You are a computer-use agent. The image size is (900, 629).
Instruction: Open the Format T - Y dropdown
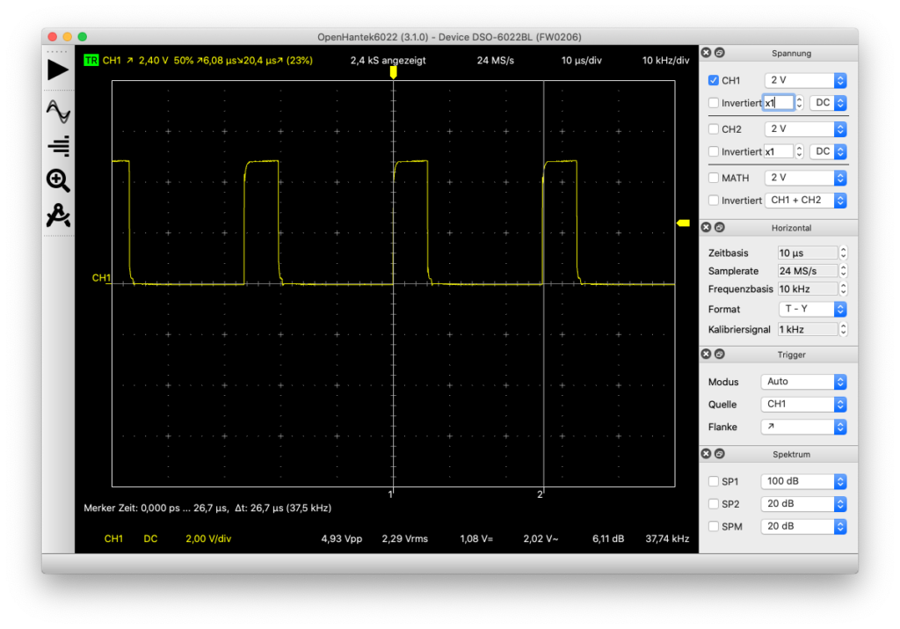click(x=813, y=309)
